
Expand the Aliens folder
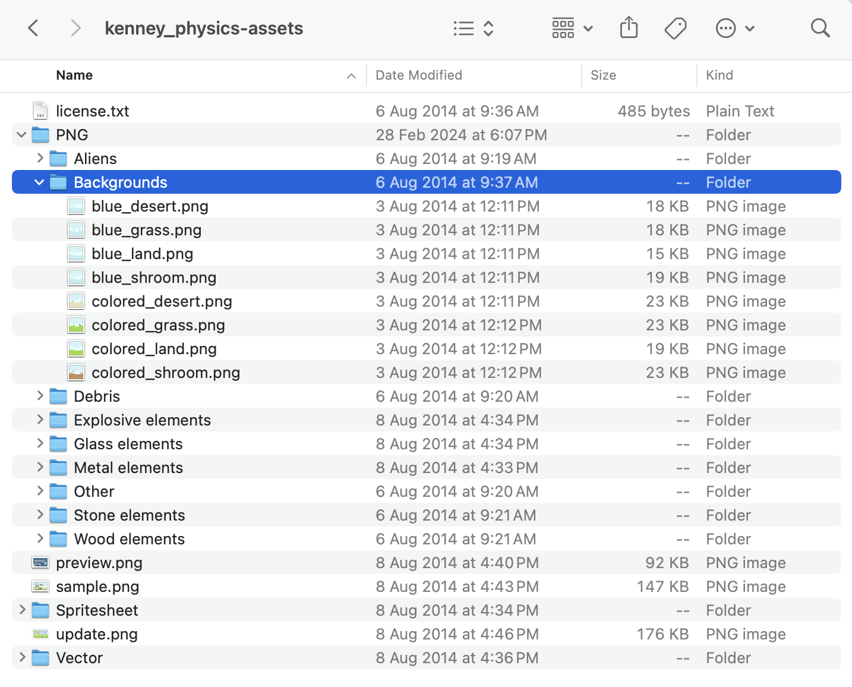[x=39, y=159]
